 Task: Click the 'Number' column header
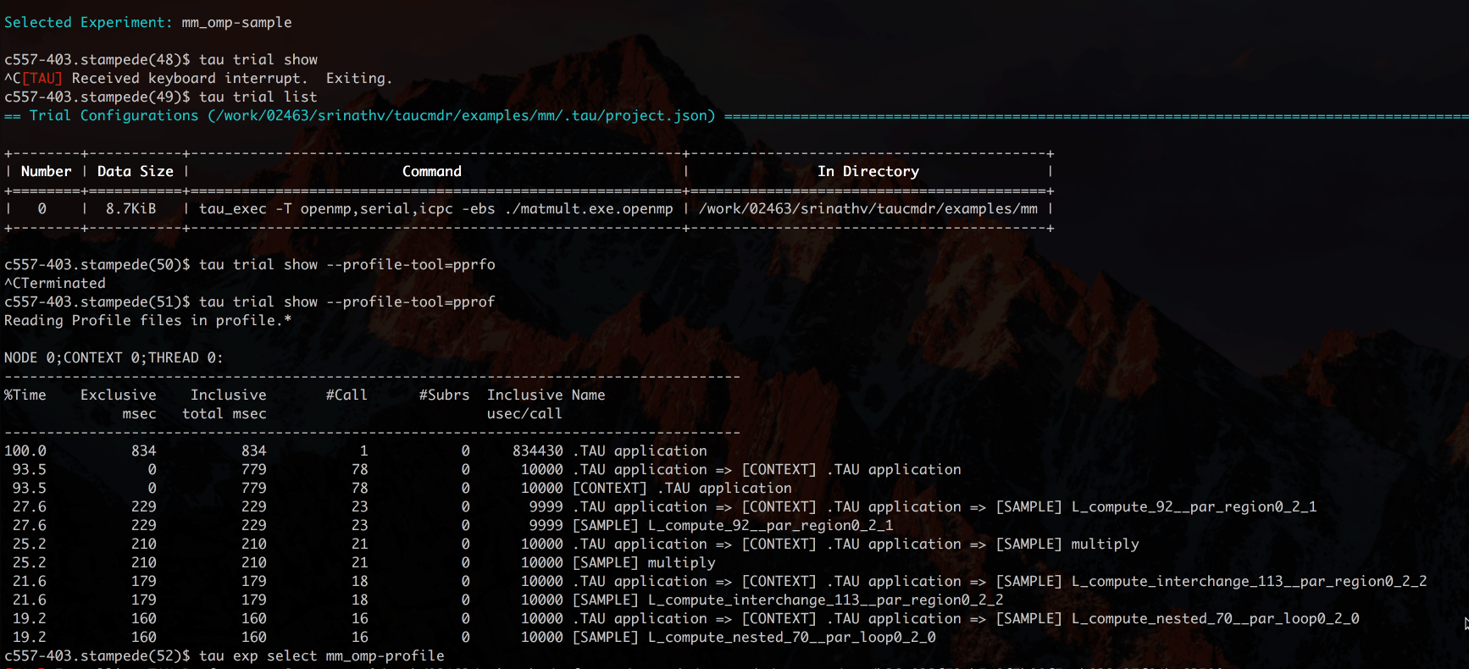coord(47,172)
